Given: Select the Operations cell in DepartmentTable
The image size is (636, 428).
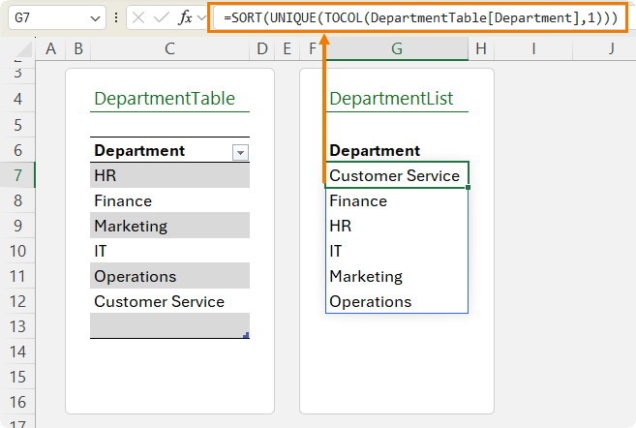Looking at the screenshot, I should [169, 276].
